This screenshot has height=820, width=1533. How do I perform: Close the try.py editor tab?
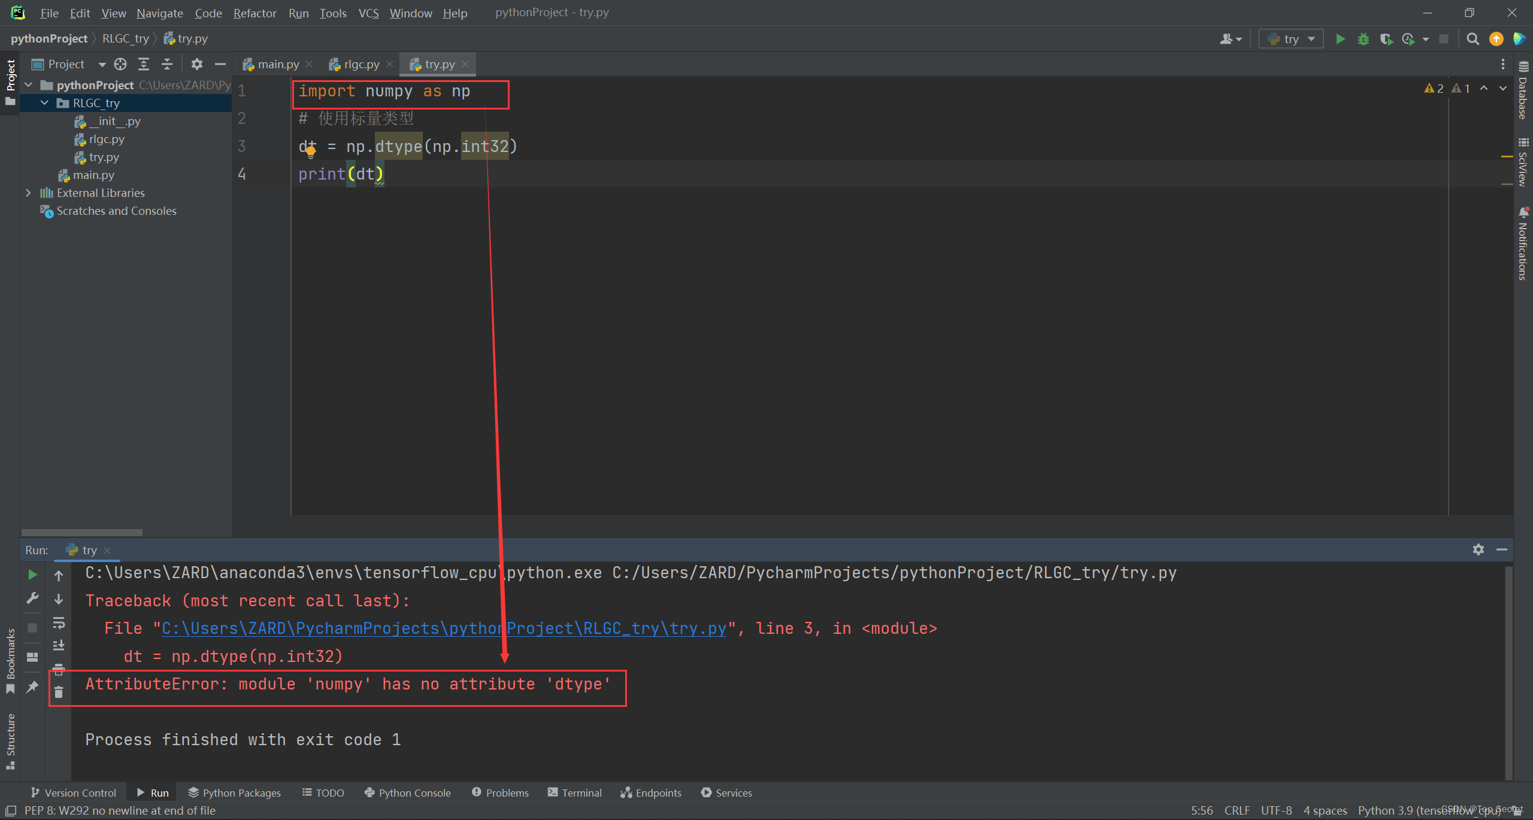pyautogui.click(x=465, y=64)
